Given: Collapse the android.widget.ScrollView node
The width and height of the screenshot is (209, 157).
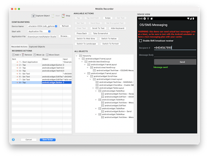Looking at the screenshot, I should (x=88, y=76).
